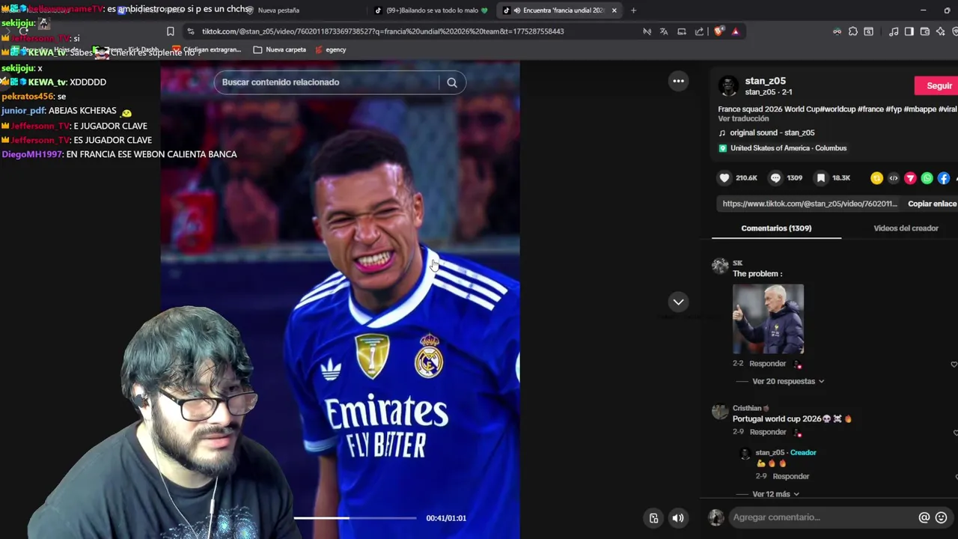Click 'Ver traducción' link
The width and height of the screenshot is (958, 539).
pos(743,118)
